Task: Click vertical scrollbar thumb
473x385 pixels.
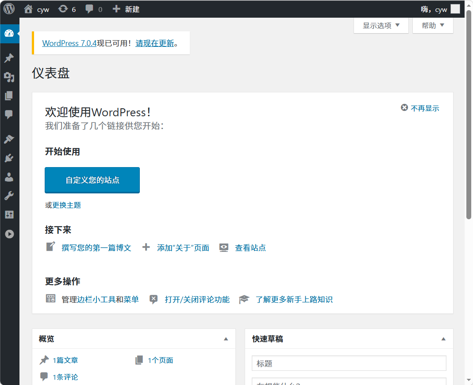Action: pyautogui.click(x=469, y=114)
